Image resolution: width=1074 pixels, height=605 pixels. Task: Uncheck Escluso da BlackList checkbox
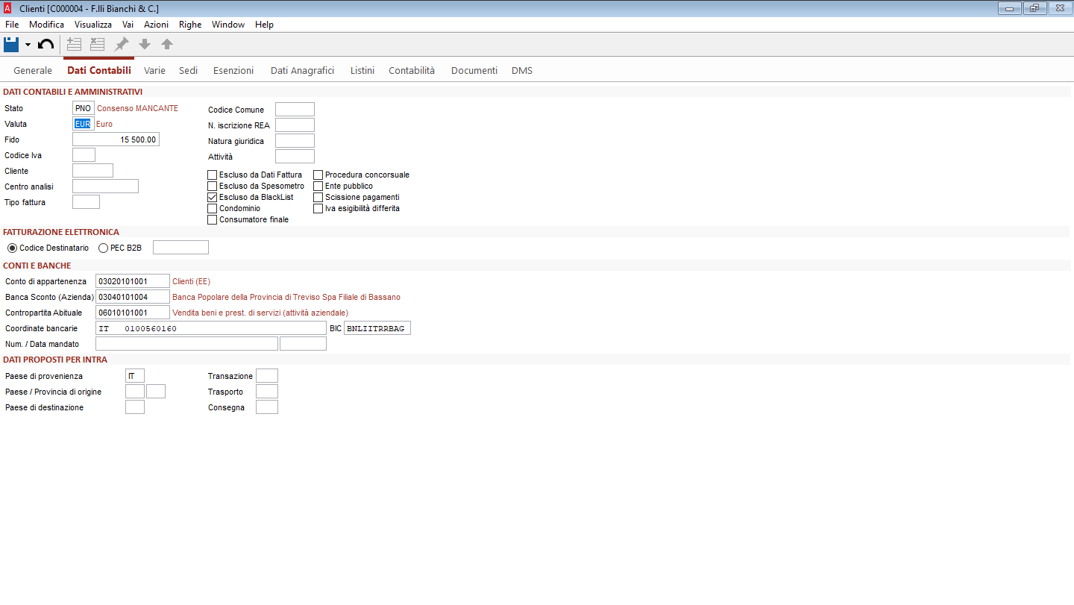pyautogui.click(x=213, y=197)
